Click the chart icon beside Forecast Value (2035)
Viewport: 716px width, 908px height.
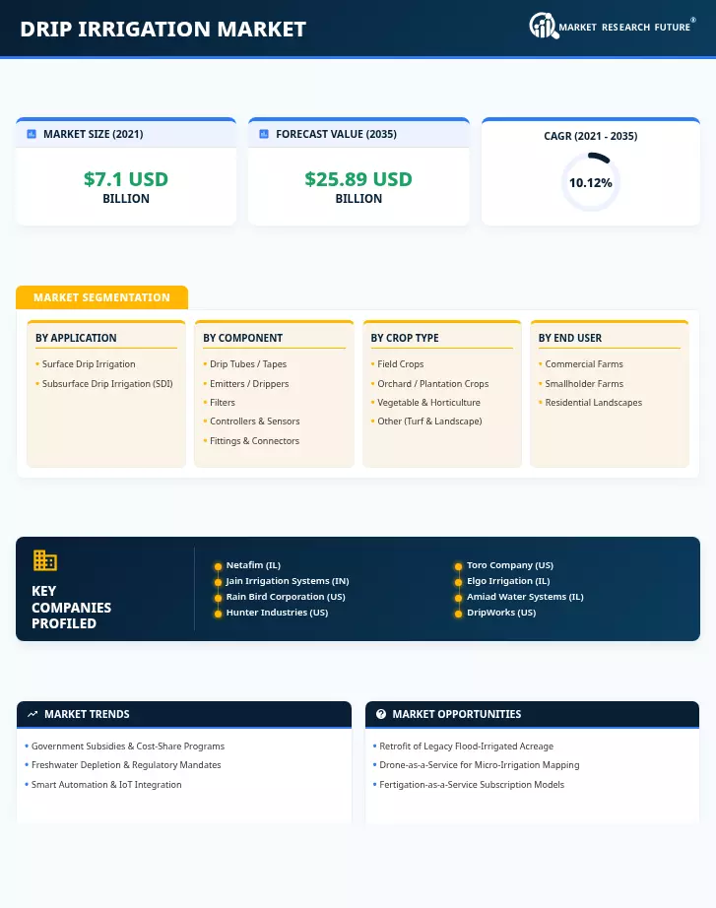(264, 134)
